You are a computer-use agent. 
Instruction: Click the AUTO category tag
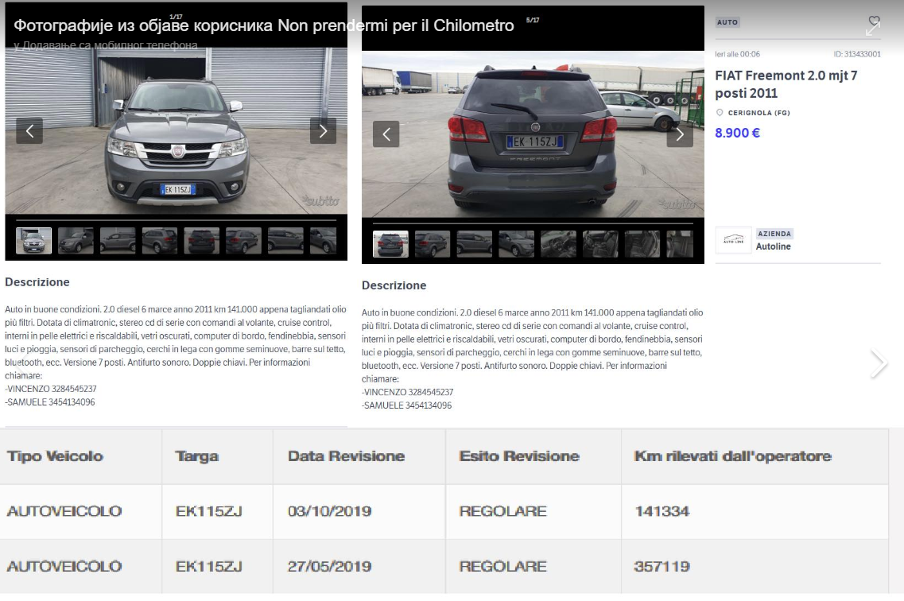[727, 22]
